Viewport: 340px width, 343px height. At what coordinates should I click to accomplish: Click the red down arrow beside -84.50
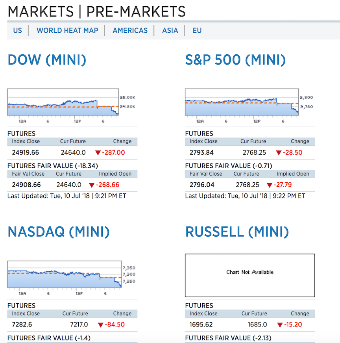[x=101, y=325]
